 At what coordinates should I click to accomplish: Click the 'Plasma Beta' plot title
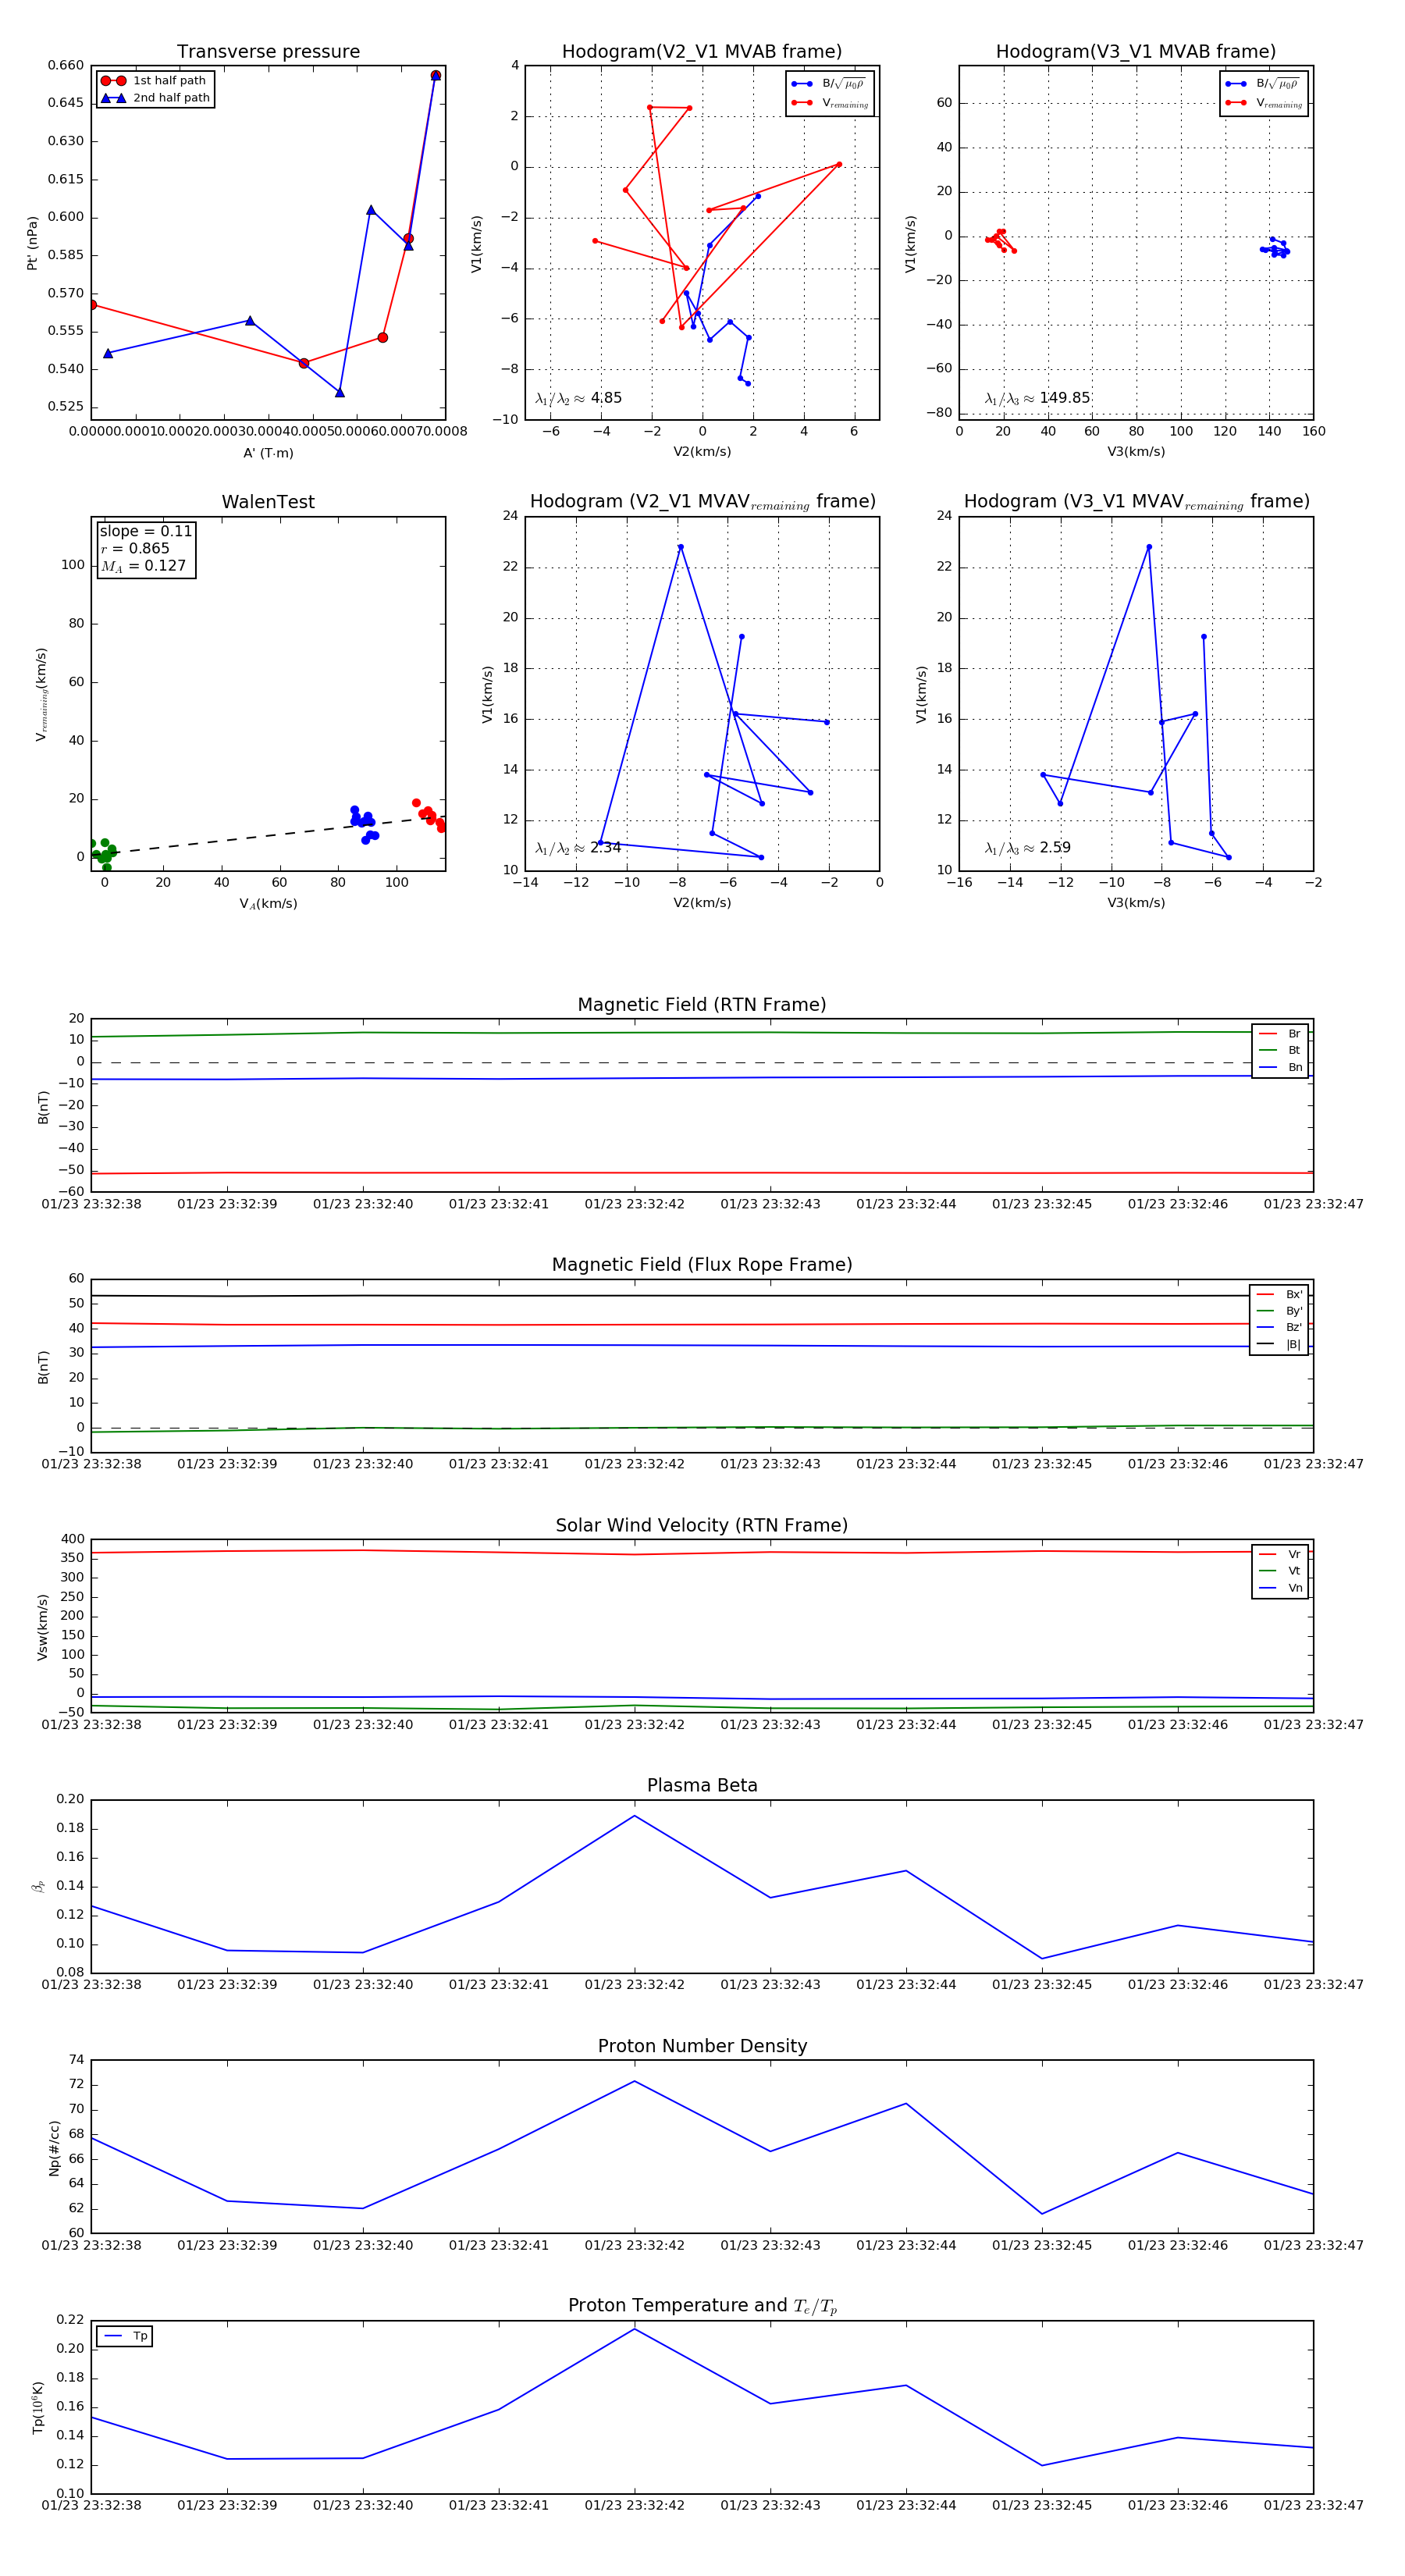pos(702,1785)
